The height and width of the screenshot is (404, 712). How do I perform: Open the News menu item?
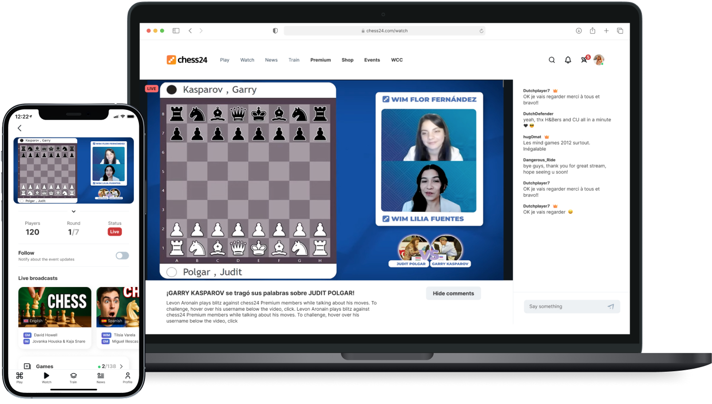click(x=271, y=60)
